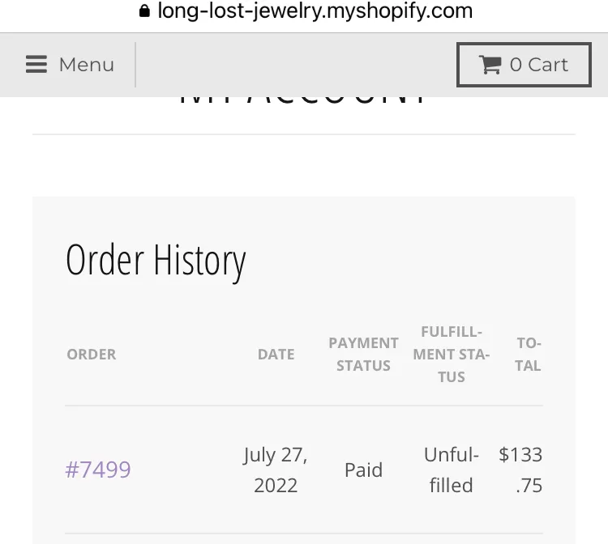The height and width of the screenshot is (544, 608).
Task: Open the "0 Cart" button text
Action: [x=539, y=65]
